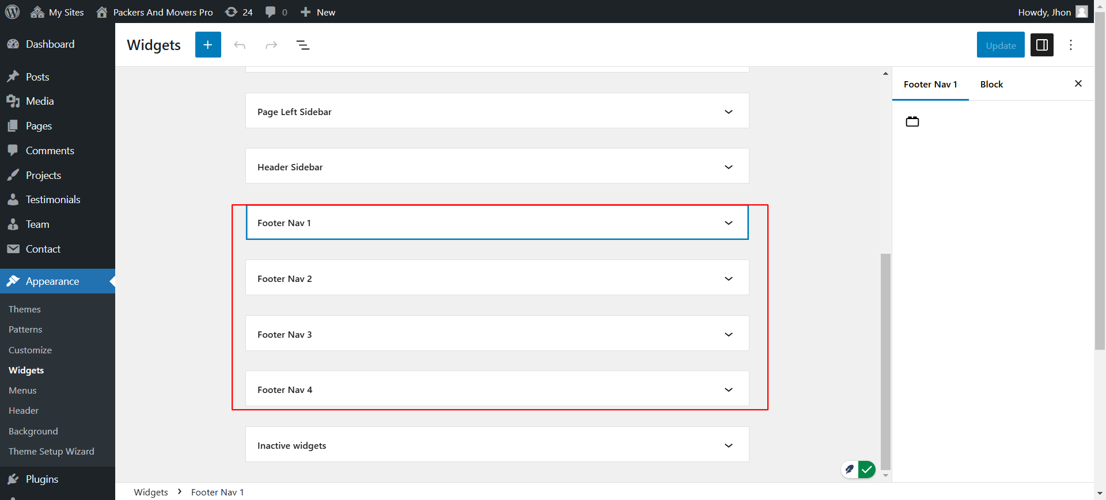Click the Widgets breadcrumb link
The width and height of the screenshot is (1106, 500).
point(151,492)
